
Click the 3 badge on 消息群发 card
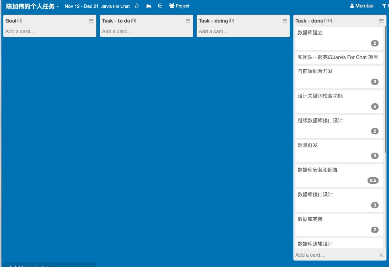[x=375, y=155]
